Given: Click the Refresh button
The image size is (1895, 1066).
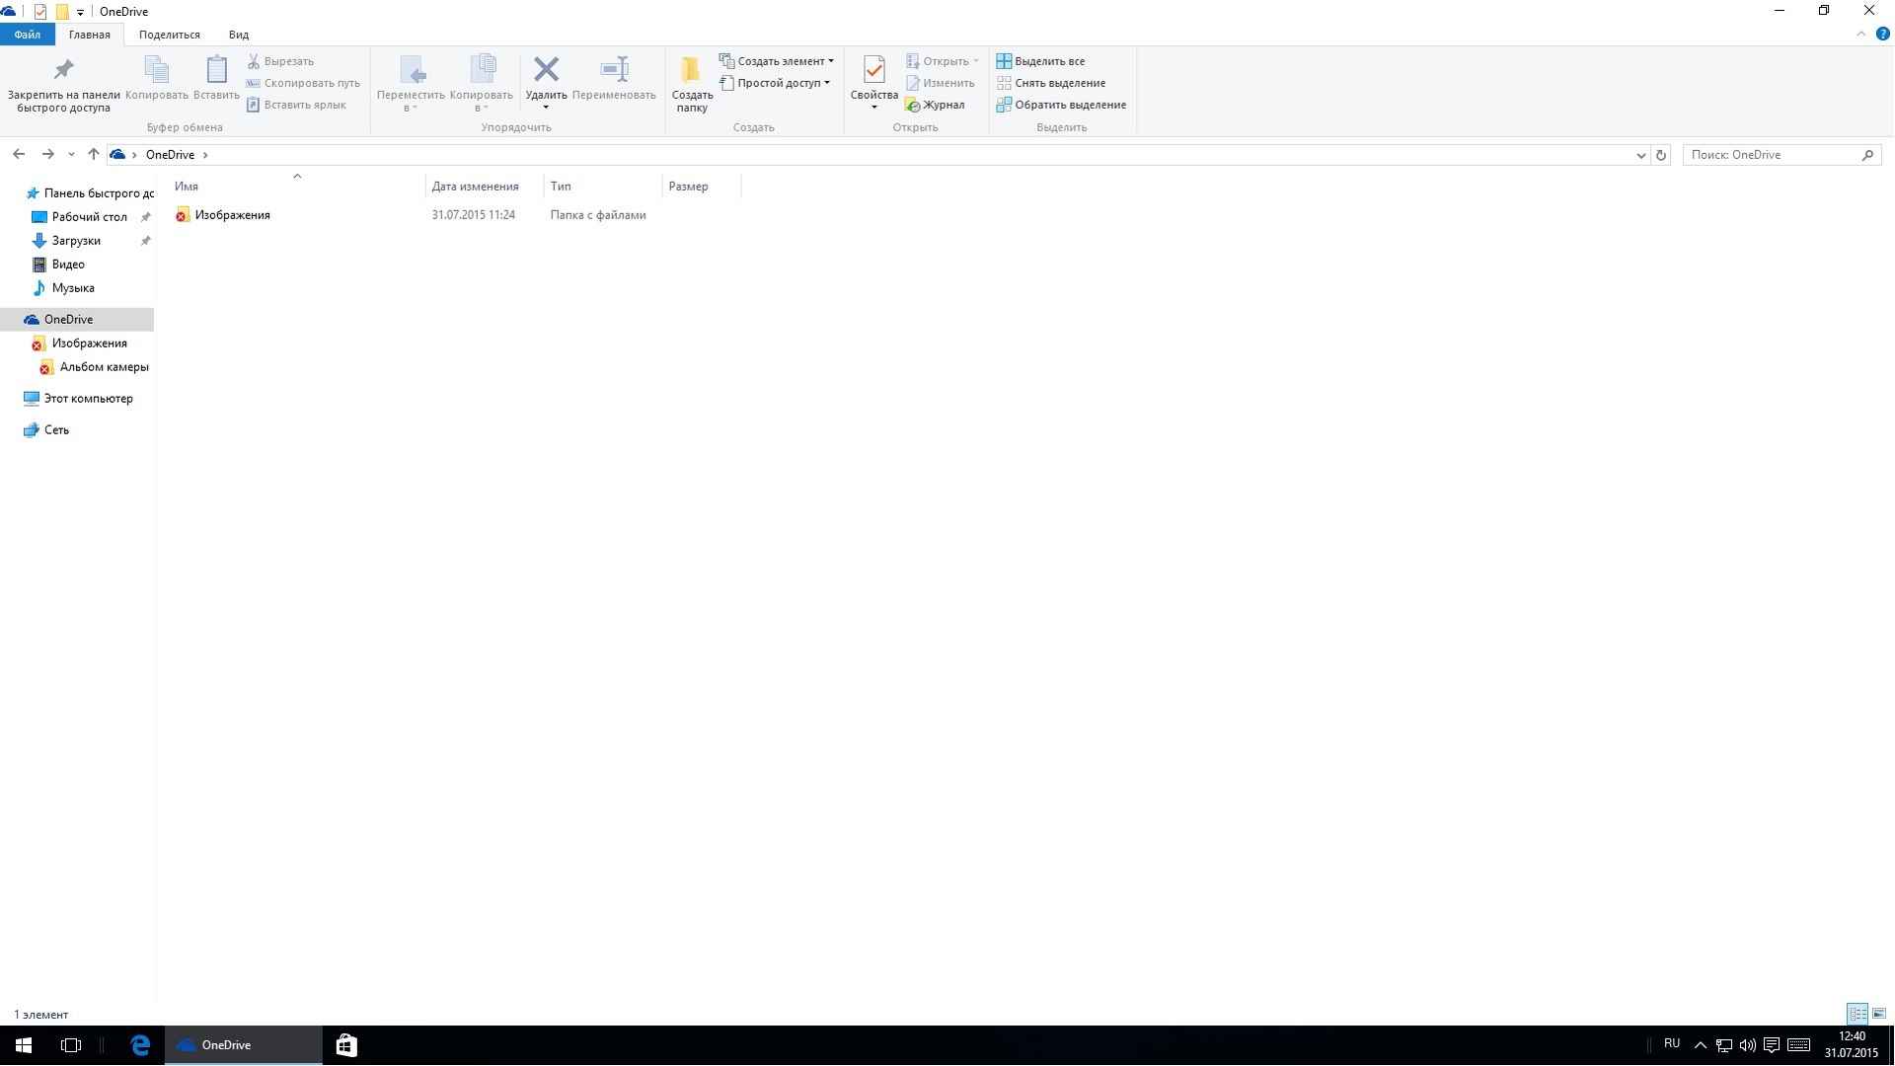Looking at the screenshot, I should tap(1661, 155).
